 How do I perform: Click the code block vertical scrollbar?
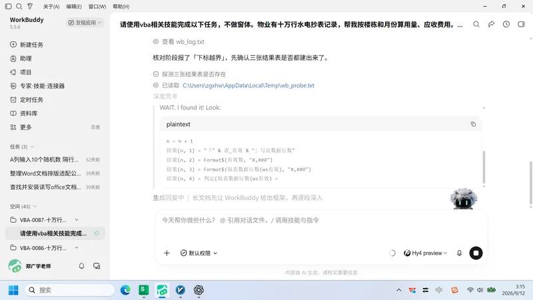pyautogui.click(x=484, y=167)
